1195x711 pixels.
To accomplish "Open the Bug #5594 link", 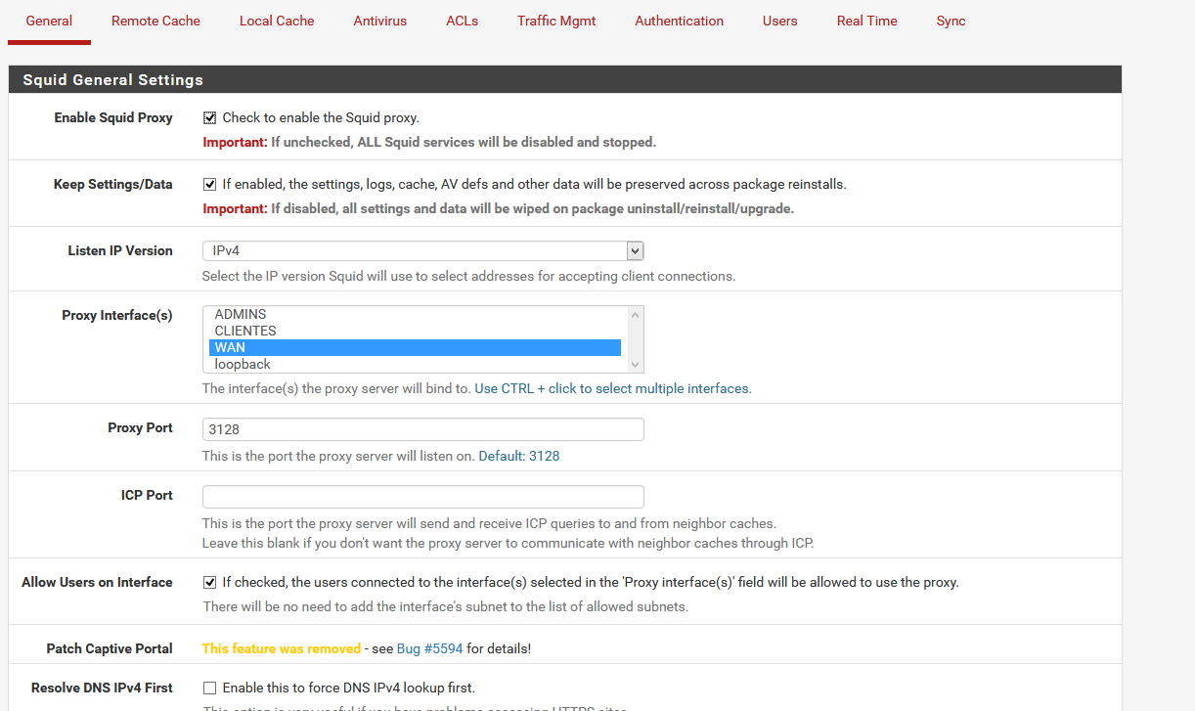I will 429,648.
